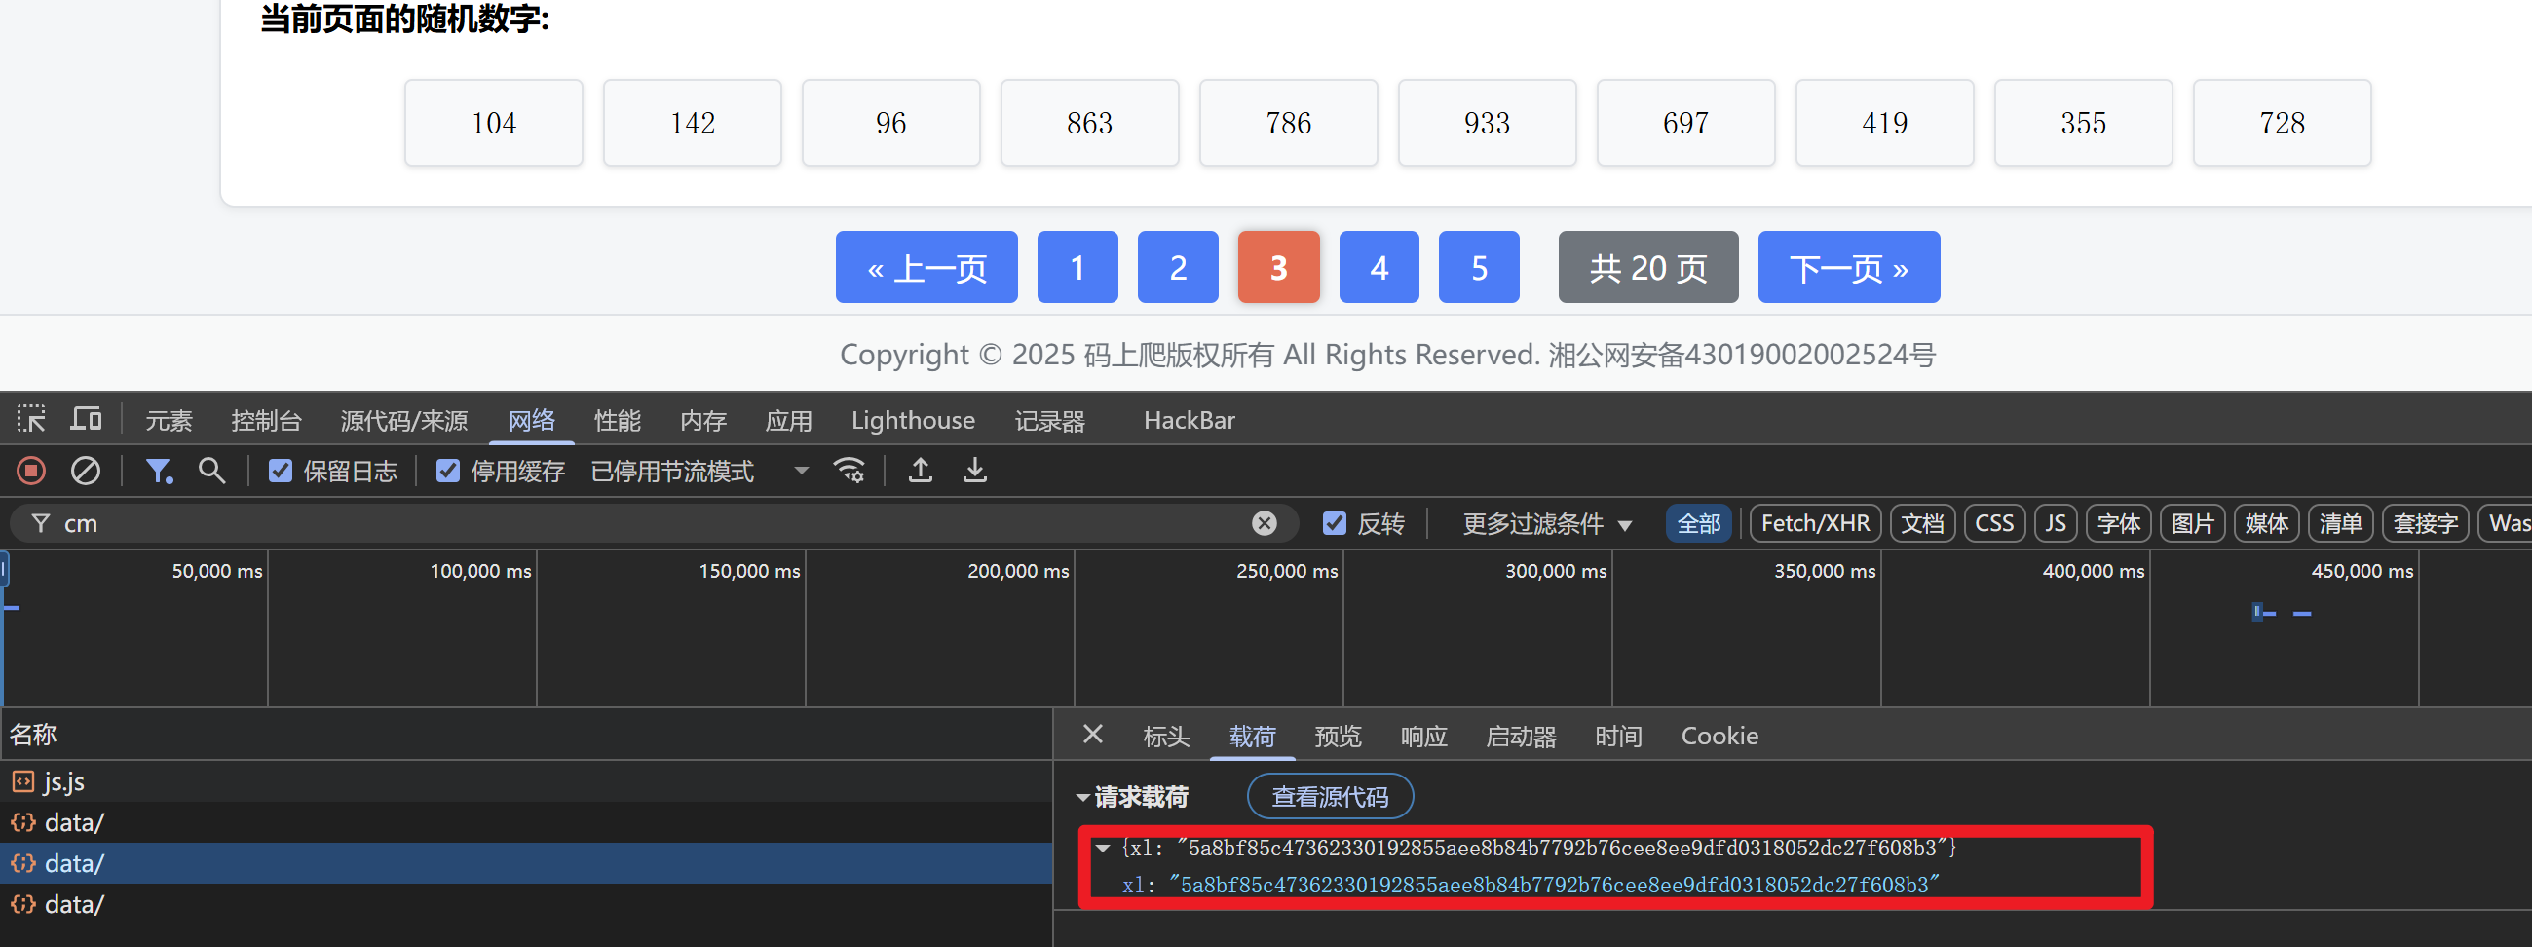Uncheck the 反转 filter checkbox
Viewport: 2532px width, 947px height.
click(1334, 523)
